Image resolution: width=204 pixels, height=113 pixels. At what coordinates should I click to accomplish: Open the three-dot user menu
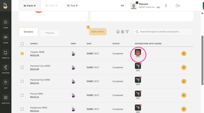[166, 5]
